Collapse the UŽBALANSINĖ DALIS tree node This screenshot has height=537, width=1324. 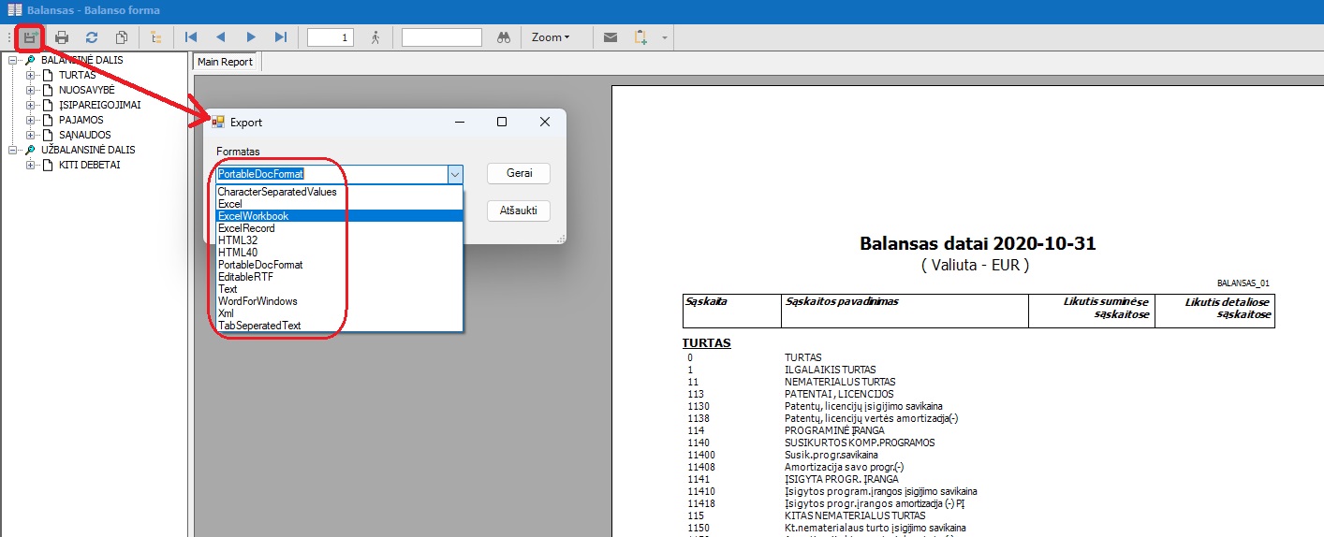click(12, 150)
